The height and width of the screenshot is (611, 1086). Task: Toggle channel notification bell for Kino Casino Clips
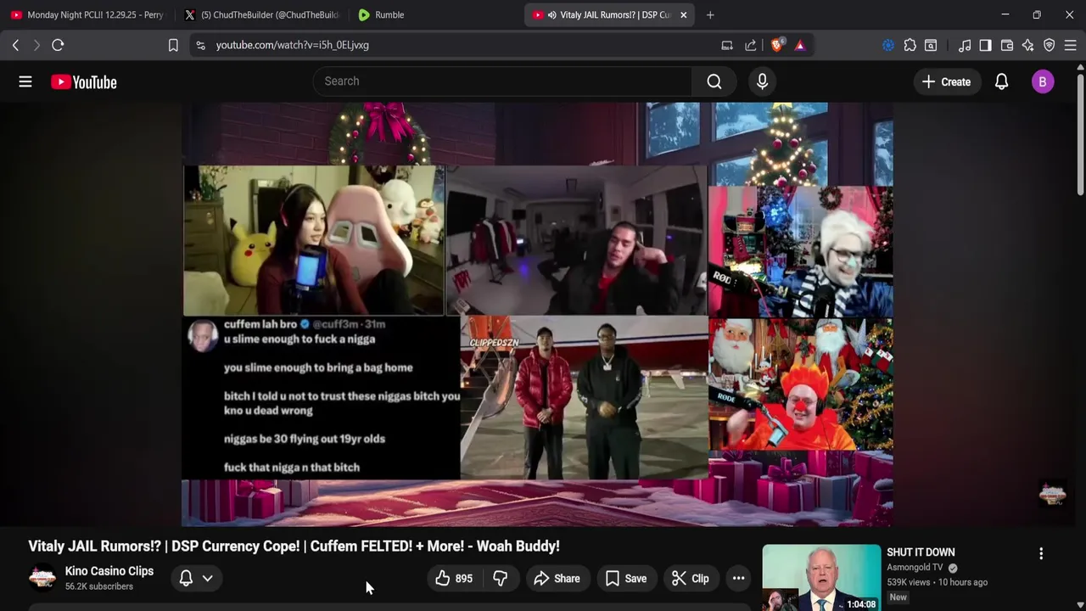[x=186, y=579]
